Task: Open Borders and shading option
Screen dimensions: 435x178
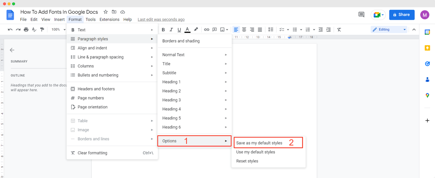Action: click(194, 41)
